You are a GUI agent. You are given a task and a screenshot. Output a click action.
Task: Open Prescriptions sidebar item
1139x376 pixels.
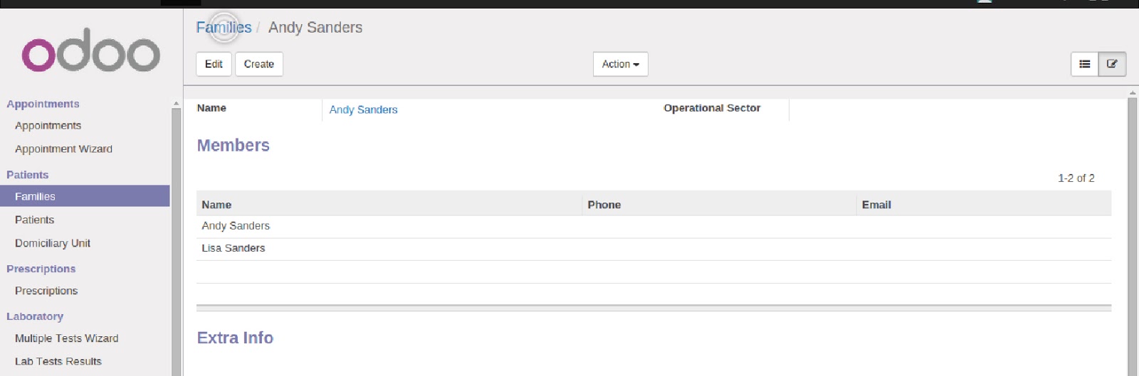[46, 291]
